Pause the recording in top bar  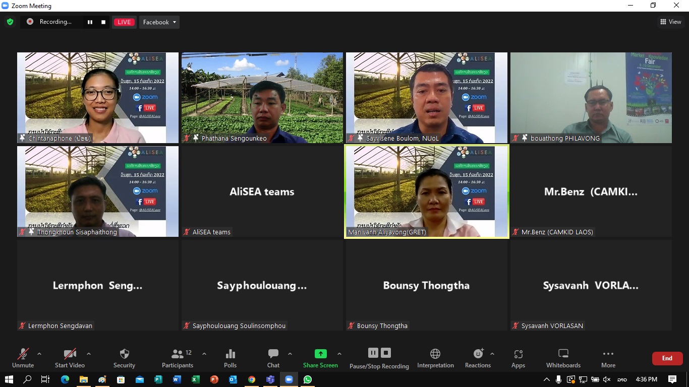90,22
